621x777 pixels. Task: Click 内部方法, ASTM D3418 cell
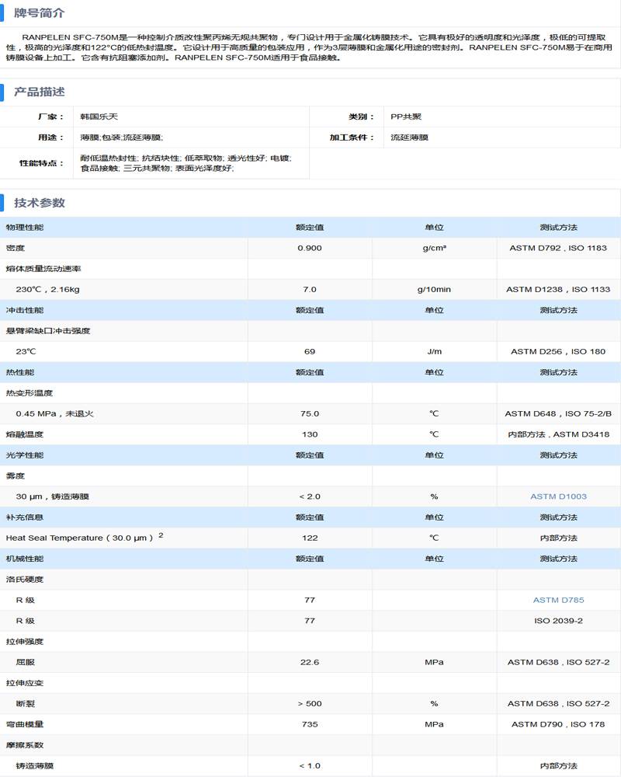tap(558, 434)
